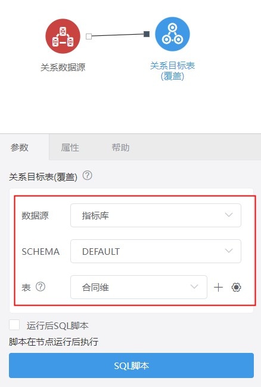Switch to the 属性 tab
Image resolution: width=261 pixels, height=387 pixels.
(70, 148)
